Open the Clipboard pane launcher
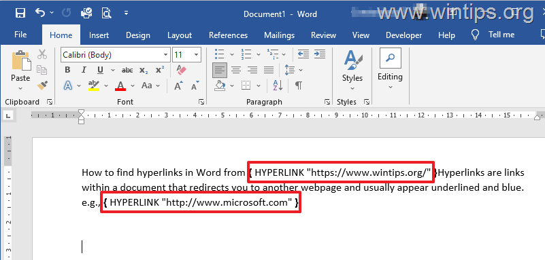545x260 pixels. coord(50,102)
